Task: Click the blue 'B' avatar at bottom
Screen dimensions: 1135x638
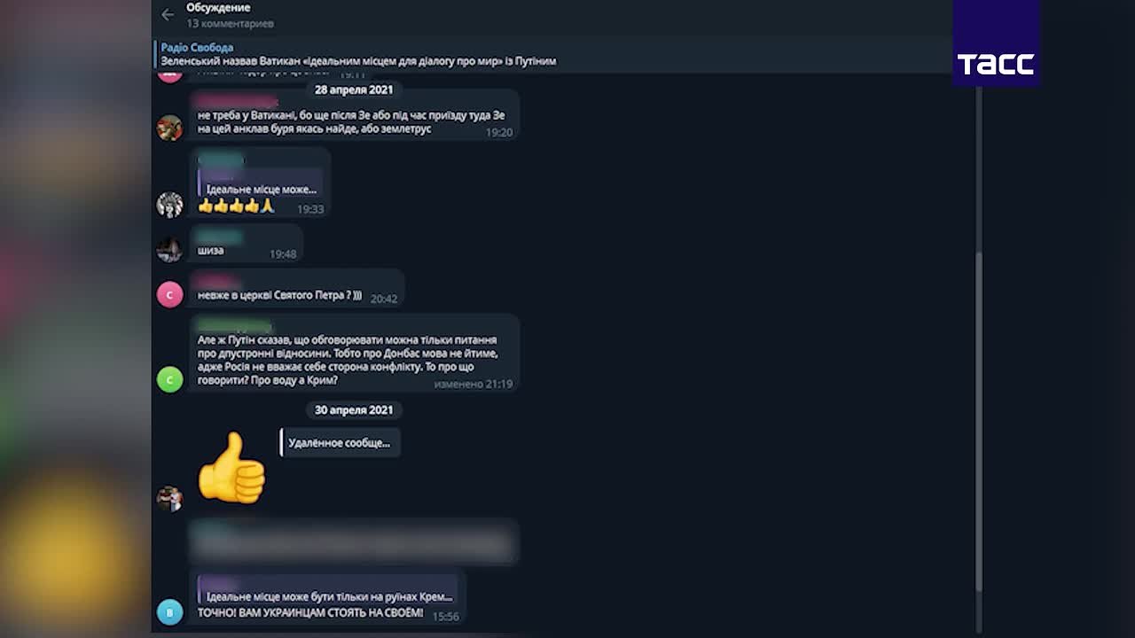Action: [x=169, y=611]
